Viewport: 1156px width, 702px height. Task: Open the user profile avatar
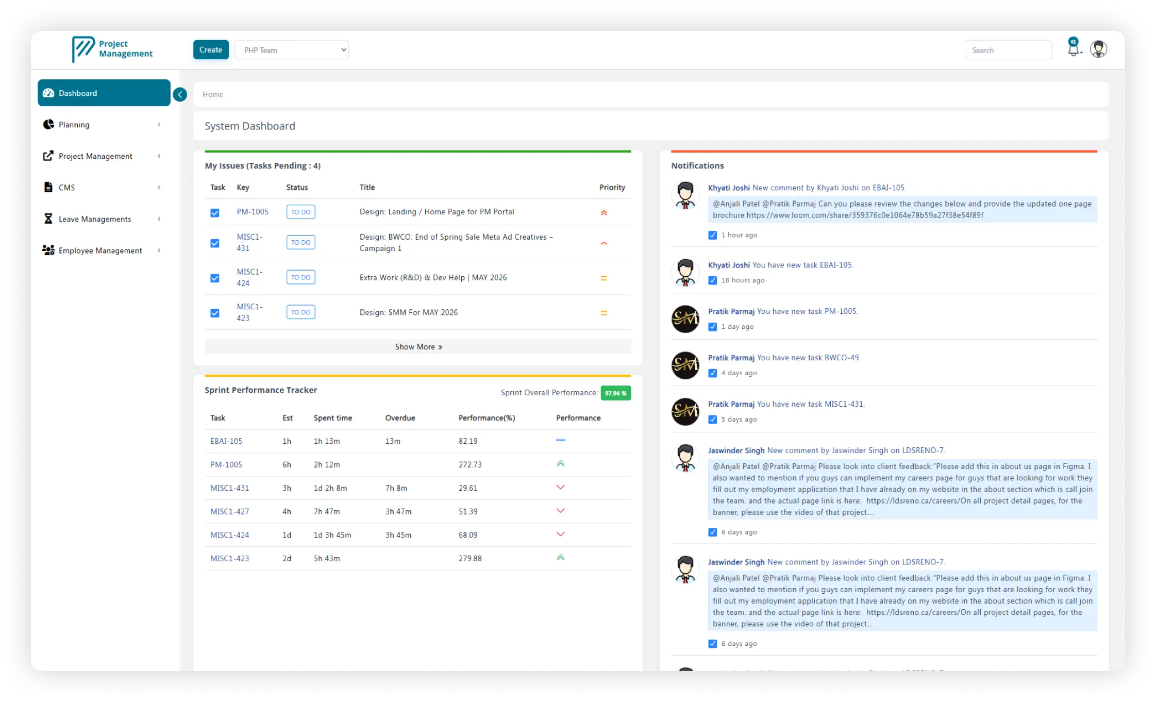[1098, 49]
